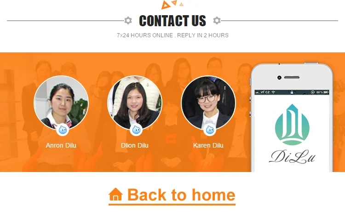Open Anron Dilu's profile photo
The image size is (345, 212).
61,103
